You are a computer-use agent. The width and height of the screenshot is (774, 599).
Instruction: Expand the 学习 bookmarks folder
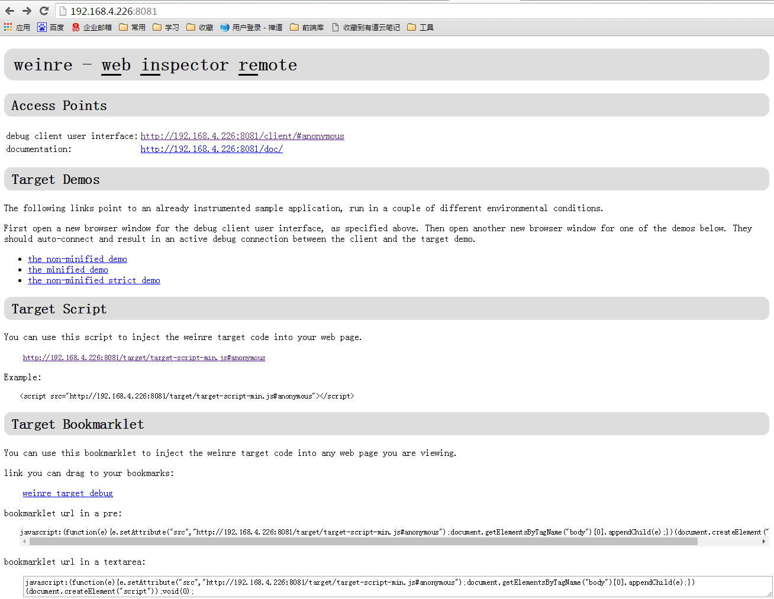166,27
